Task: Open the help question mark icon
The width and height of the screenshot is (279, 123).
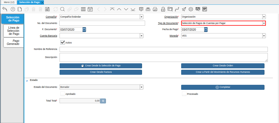Action: (x=13, y=9)
